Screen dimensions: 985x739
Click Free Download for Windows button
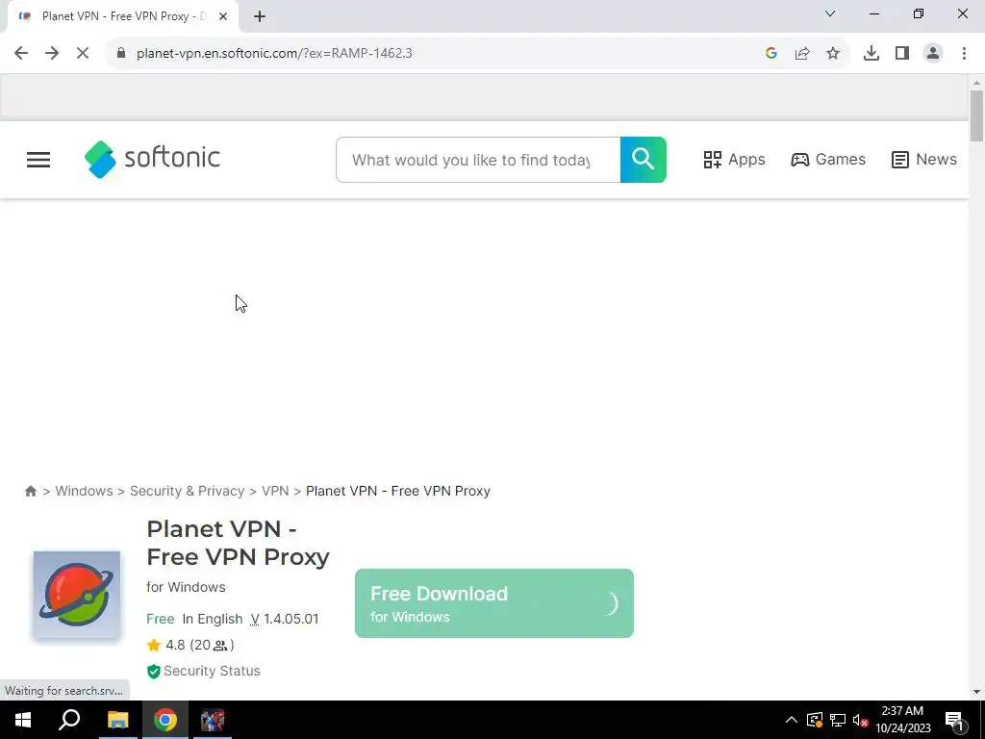coord(493,603)
